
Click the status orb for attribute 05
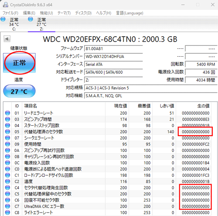(7, 132)
